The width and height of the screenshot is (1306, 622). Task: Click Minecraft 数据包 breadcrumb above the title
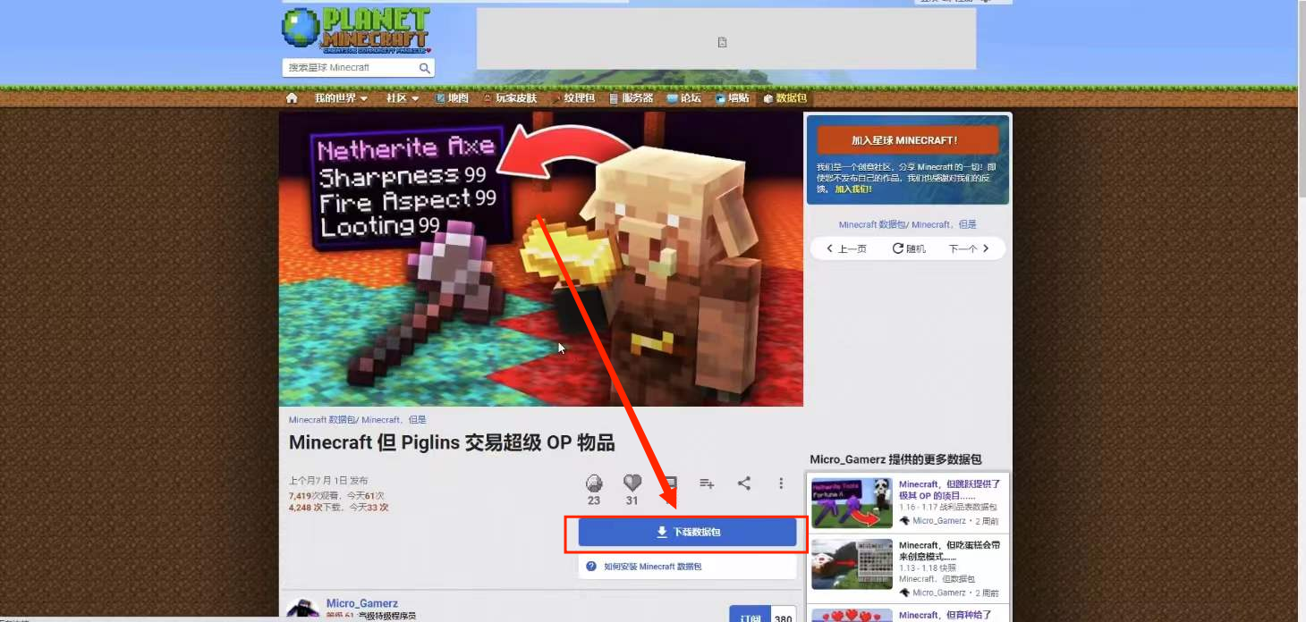323,420
